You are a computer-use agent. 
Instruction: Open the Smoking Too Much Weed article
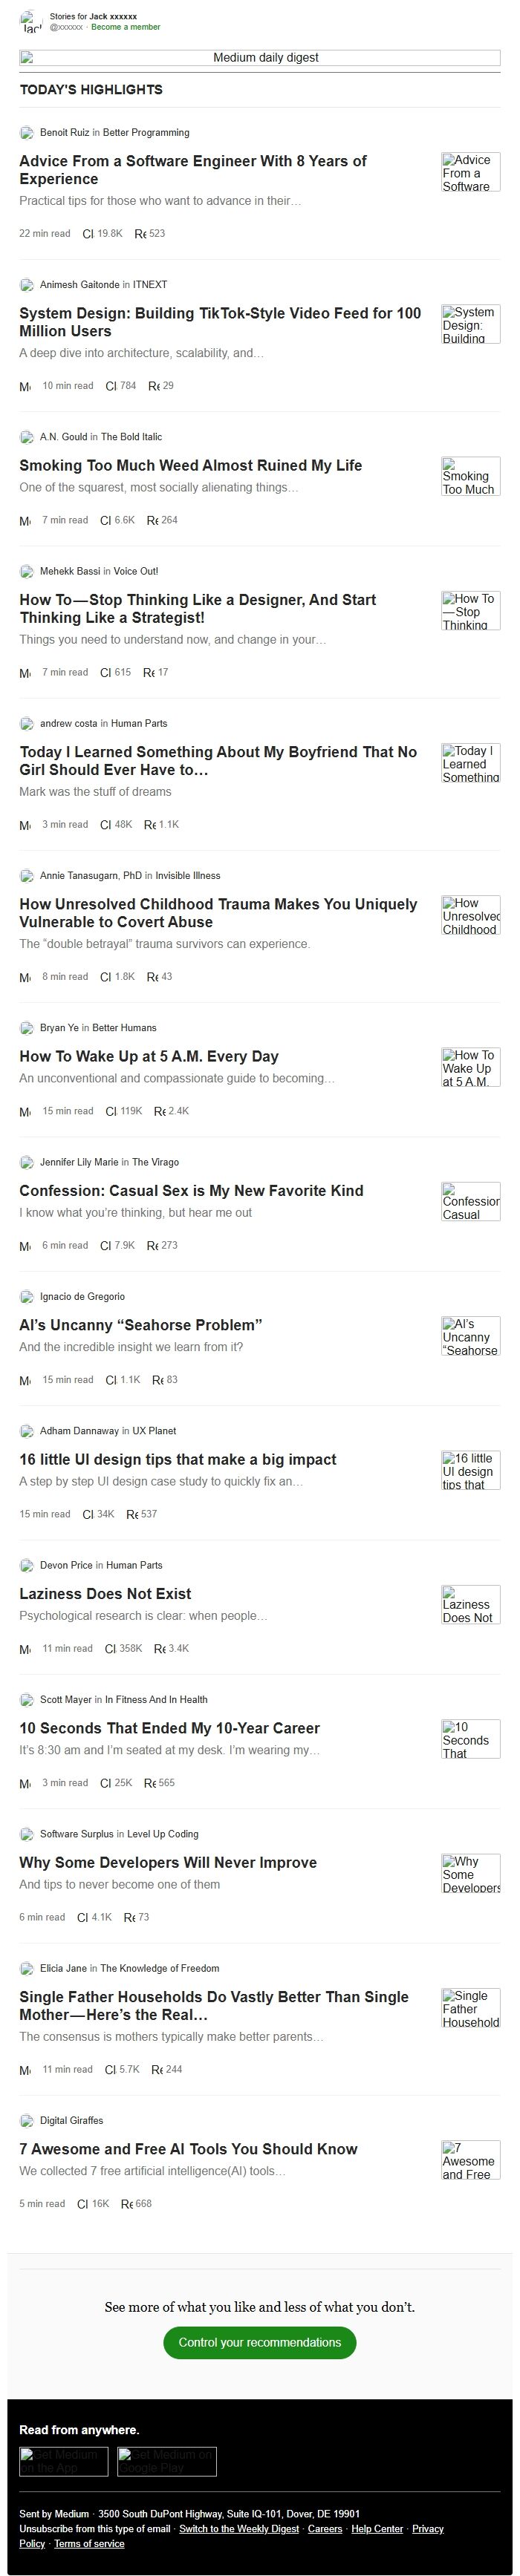click(x=190, y=466)
